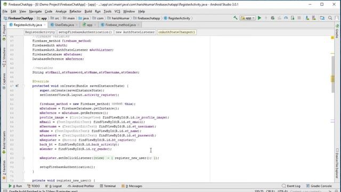Click the java breadcrumb folder
This screenshot has width=341, height=192.
point(84,18)
